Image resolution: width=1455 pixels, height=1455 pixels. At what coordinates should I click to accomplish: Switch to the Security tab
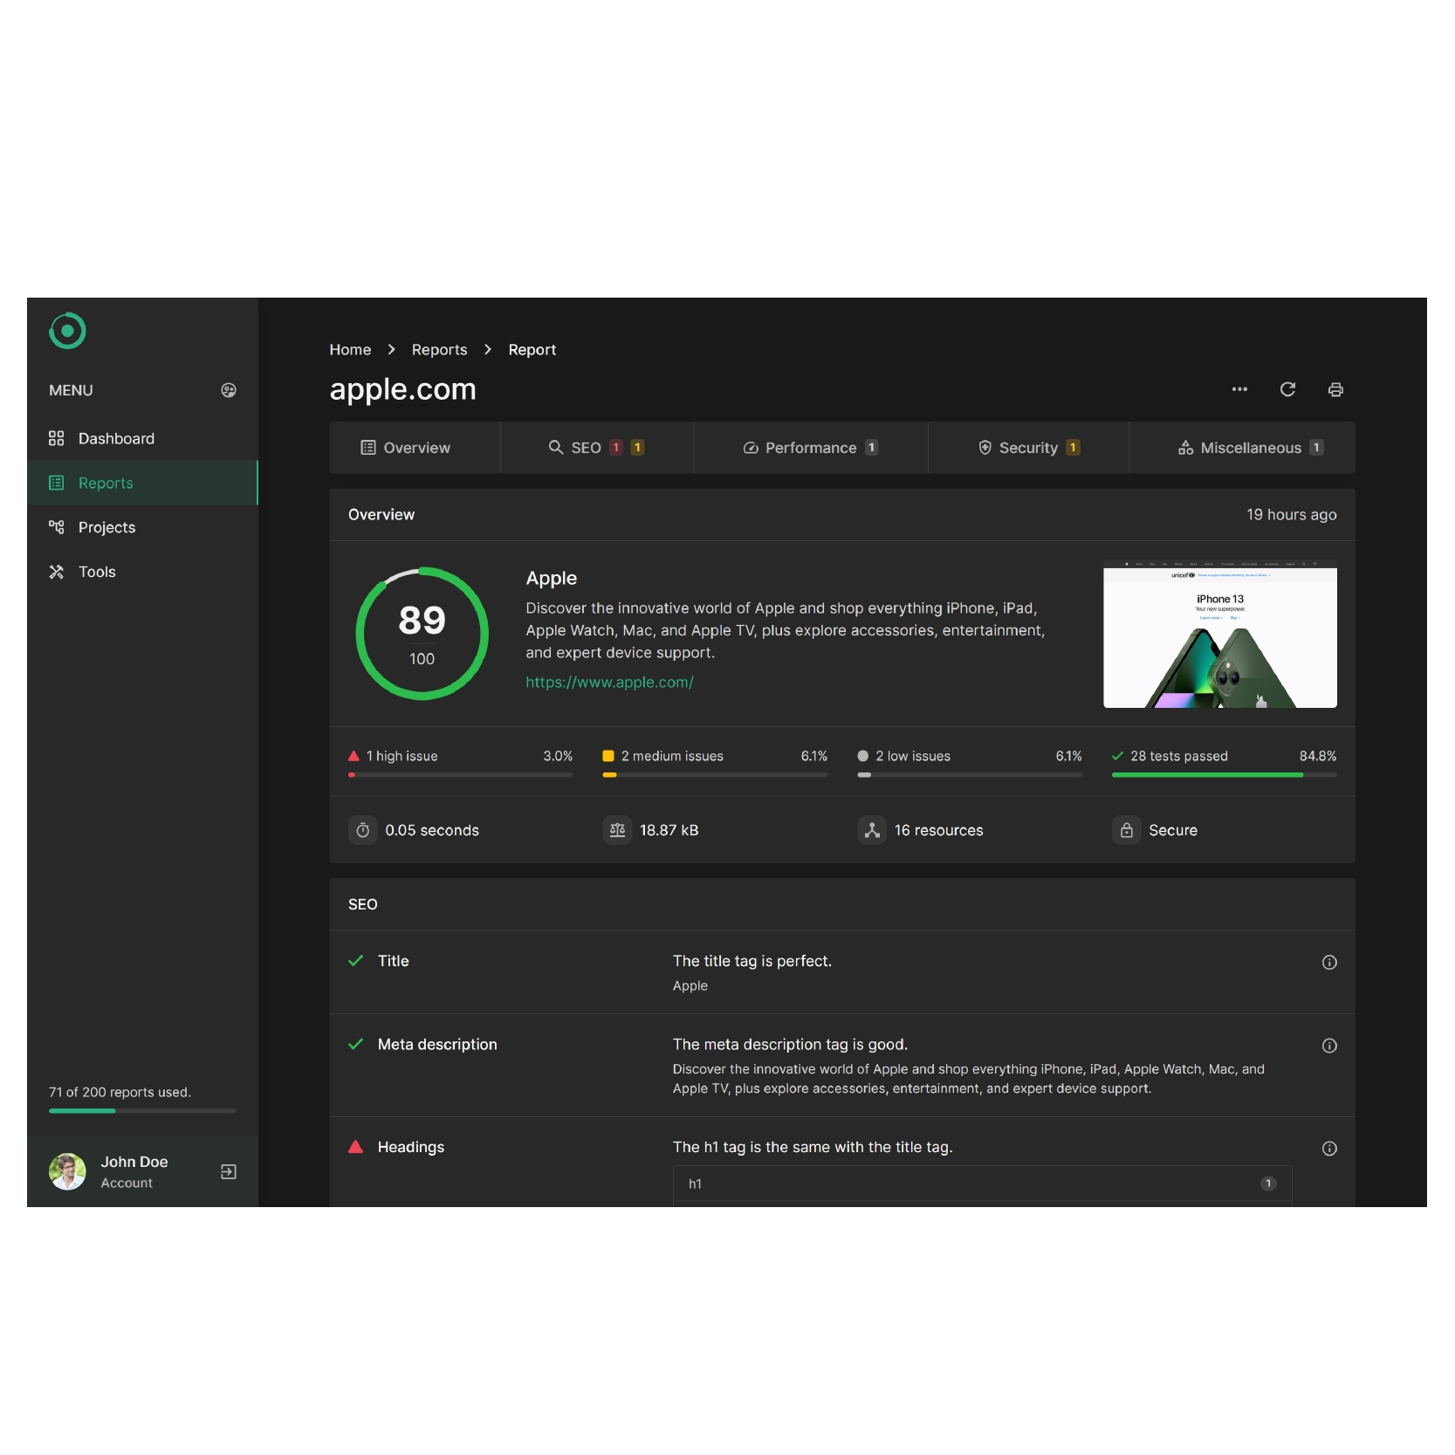coord(1028,448)
